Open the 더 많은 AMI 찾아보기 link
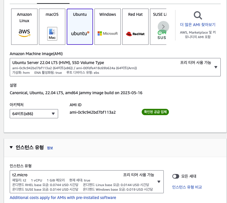Image resolution: width=227 pixels, height=203 pixels. point(198,25)
